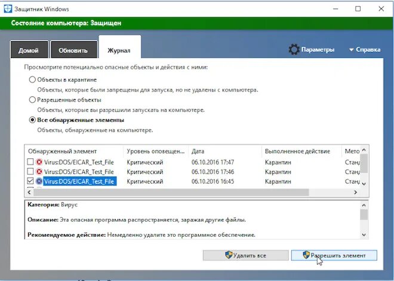Click the red threat icon for 17:47 entry

(x=39, y=162)
